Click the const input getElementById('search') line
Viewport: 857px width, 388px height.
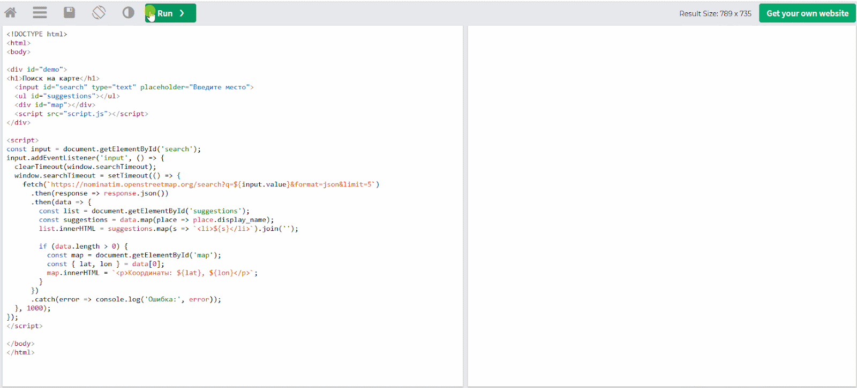(x=103, y=149)
